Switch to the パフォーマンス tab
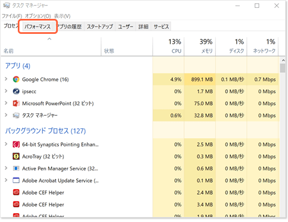The width and height of the screenshot is (288, 222). click(x=38, y=27)
